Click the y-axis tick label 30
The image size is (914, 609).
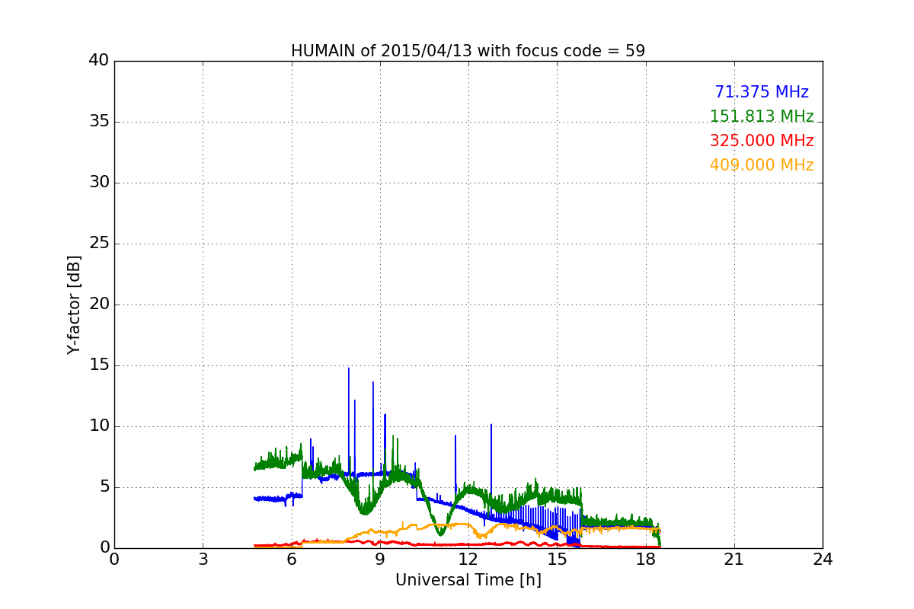[x=99, y=183]
